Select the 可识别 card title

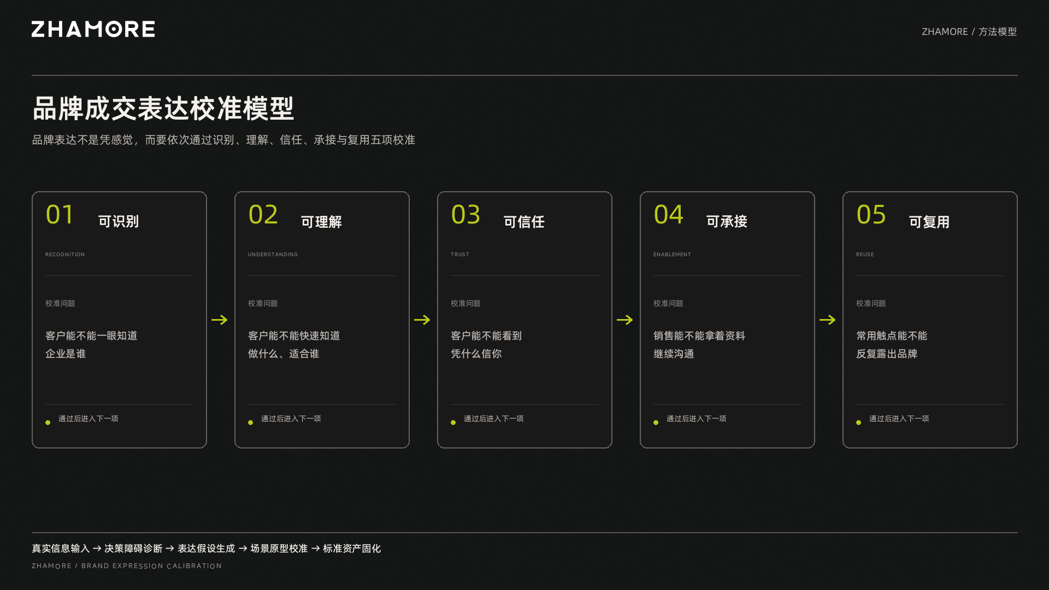coord(119,221)
